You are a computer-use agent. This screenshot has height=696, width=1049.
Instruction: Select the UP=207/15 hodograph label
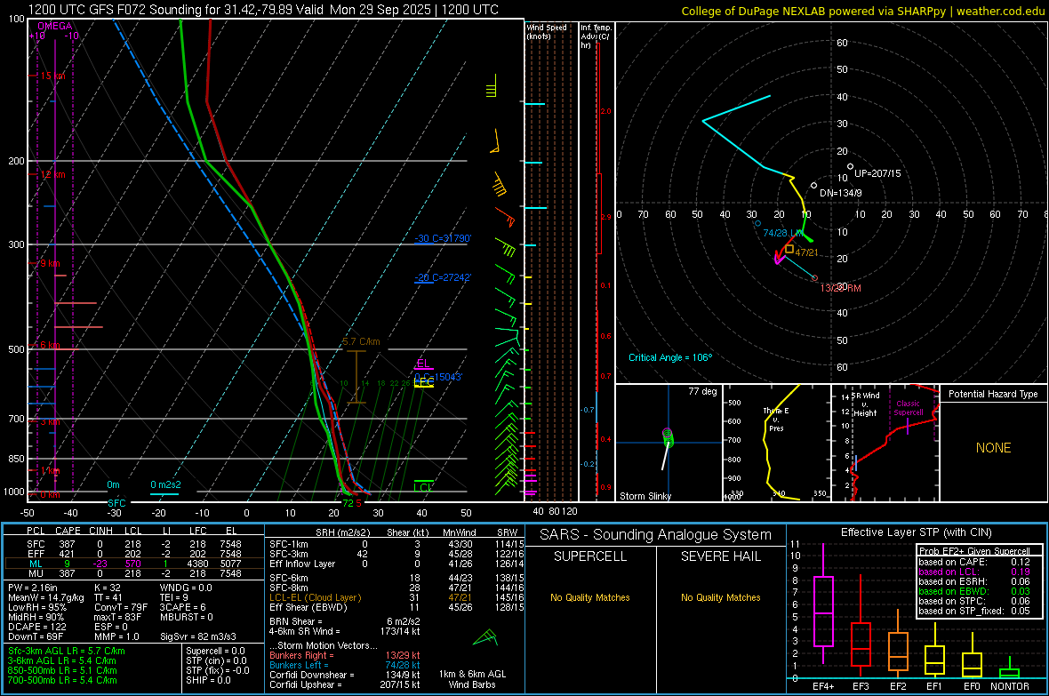click(x=877, y=173)
